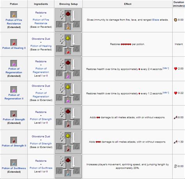This screenshot has width=185, height=179.
Task: Open the Potion of Strength II link
Action: [14, 146]
